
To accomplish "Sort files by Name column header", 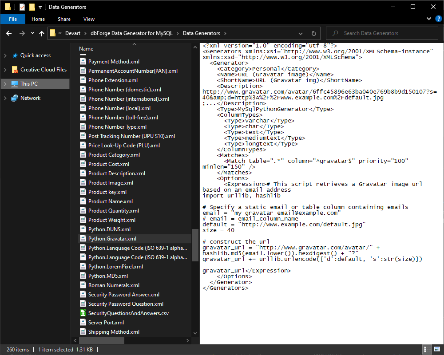I will pos(87,49).
